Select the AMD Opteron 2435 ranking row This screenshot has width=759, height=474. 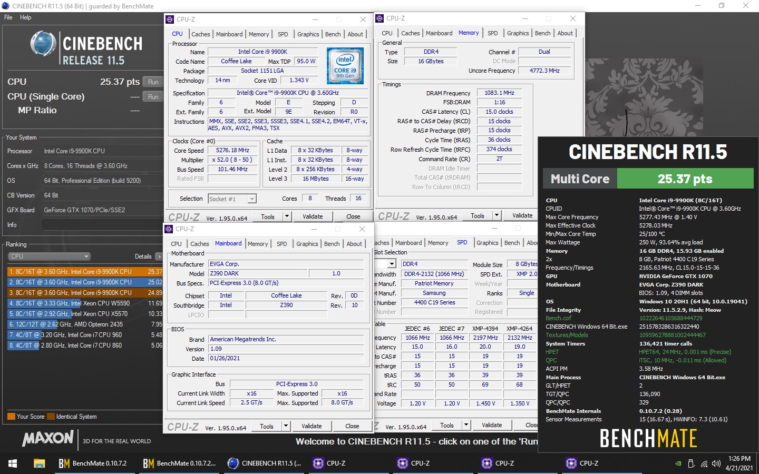tap(85, 324)
